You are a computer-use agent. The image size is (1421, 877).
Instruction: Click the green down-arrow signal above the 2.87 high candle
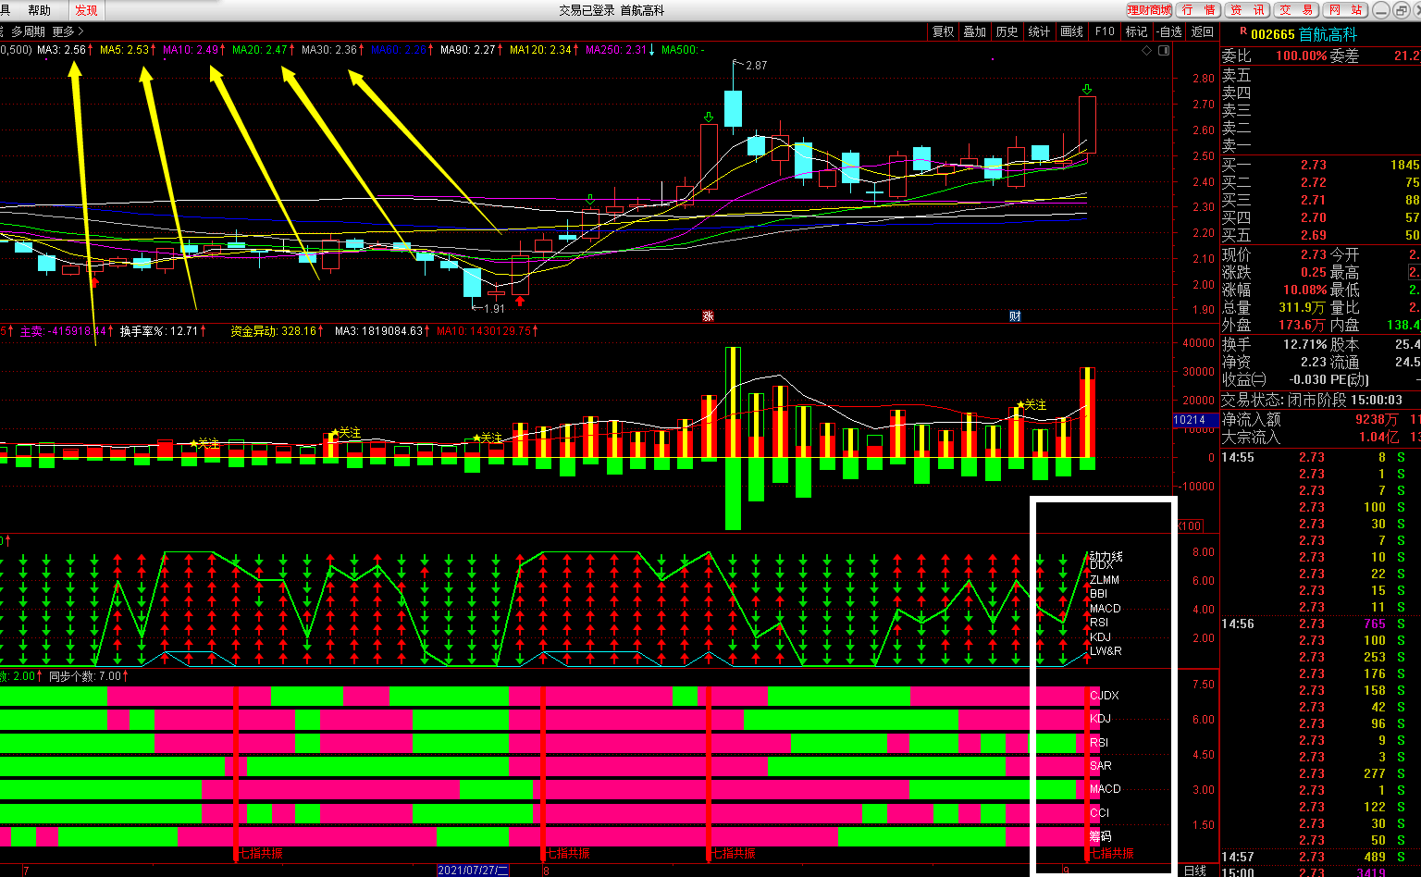tap(708, 117)
